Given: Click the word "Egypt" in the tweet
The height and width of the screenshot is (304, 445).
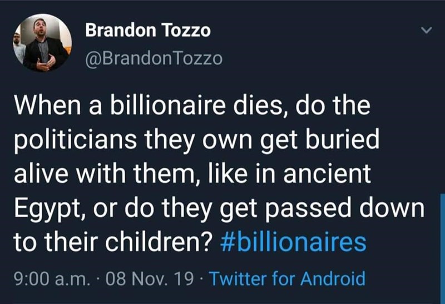Looking at the screenshot, I should pos(44,209).
